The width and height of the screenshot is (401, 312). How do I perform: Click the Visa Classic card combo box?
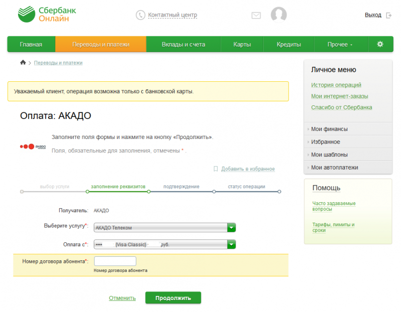[x=165, y=244]
